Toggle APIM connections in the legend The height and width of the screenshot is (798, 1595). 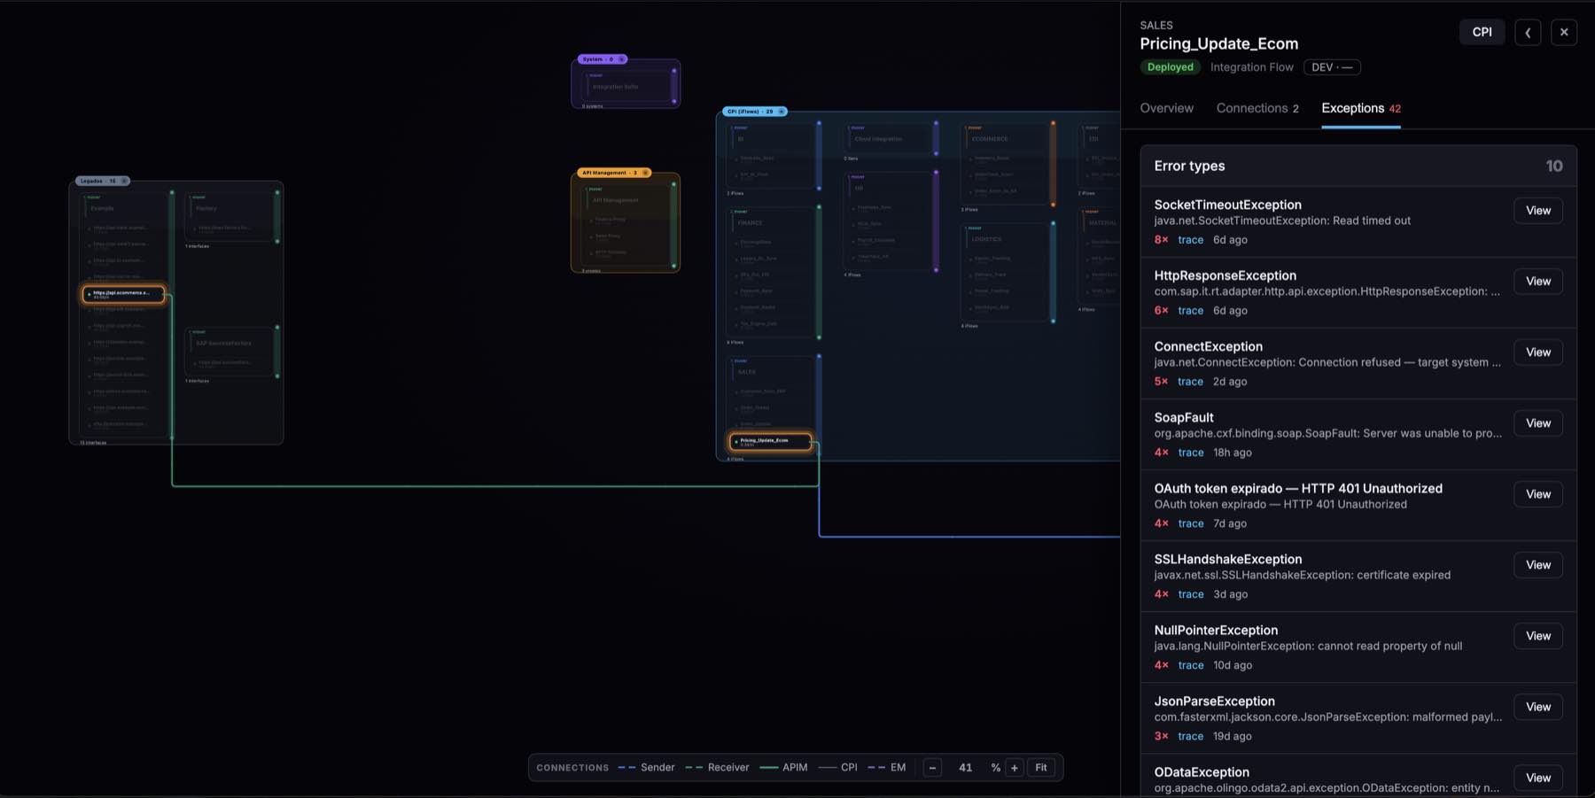[783, 768]
